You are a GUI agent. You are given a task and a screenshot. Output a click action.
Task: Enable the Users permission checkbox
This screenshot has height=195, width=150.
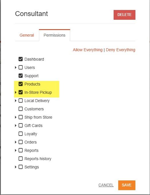pyautogui.click(x=21, y=67)
